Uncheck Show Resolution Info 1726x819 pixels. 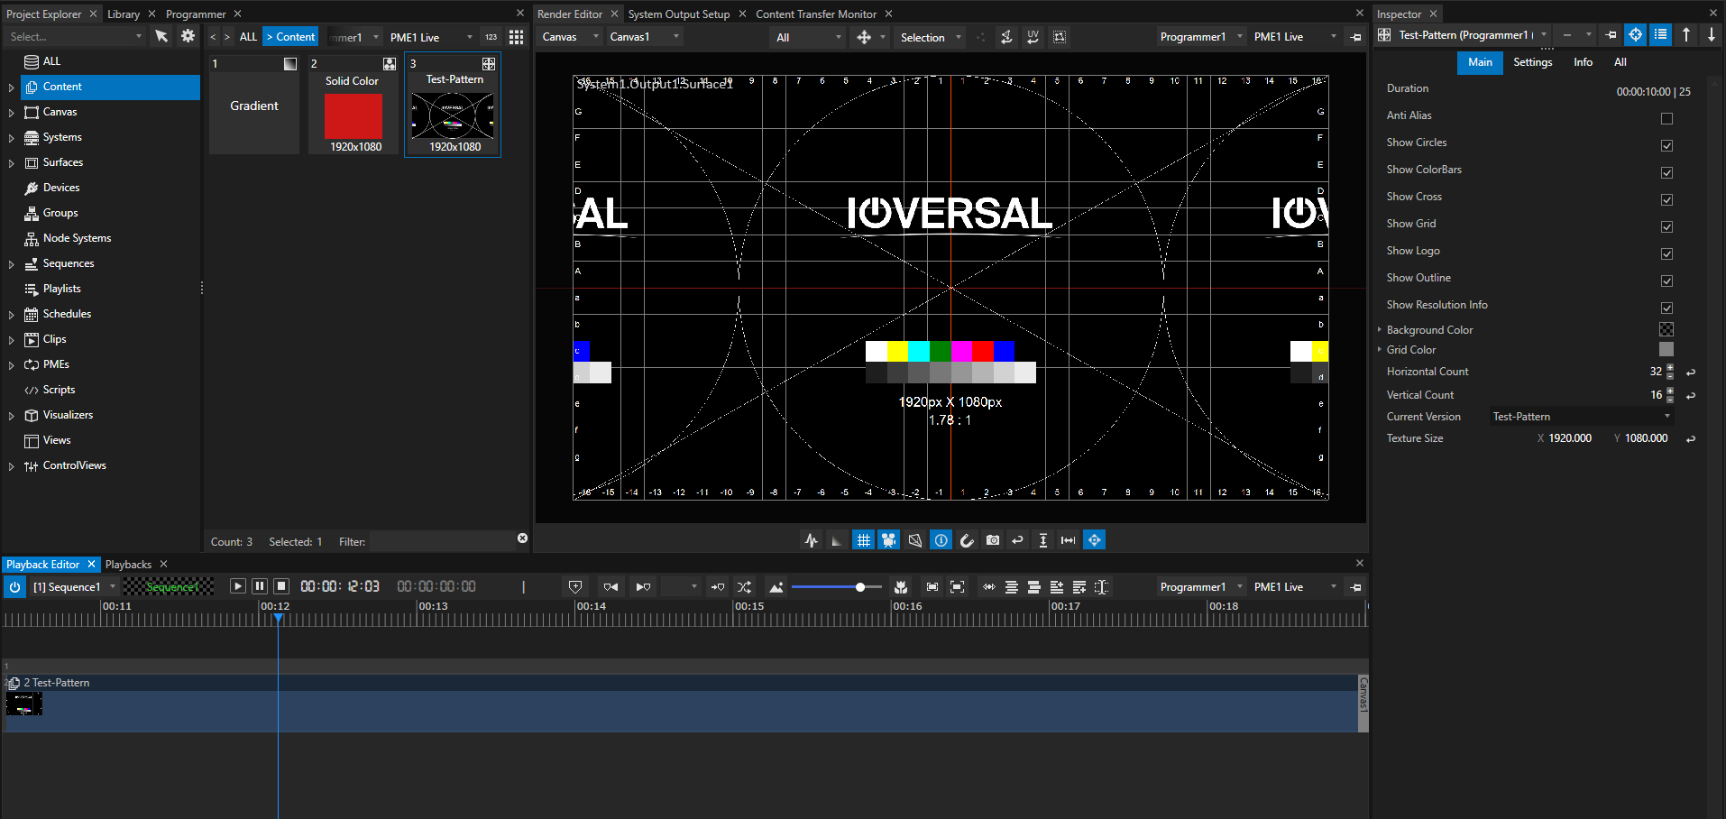(x=1666, y=308)
